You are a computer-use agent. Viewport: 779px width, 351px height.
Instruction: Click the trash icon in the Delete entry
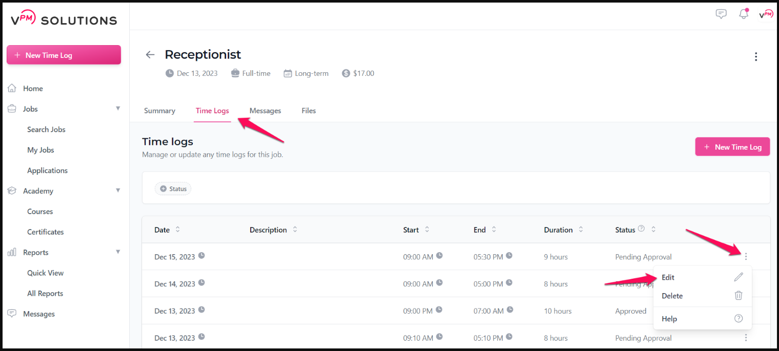pos(738,296)
